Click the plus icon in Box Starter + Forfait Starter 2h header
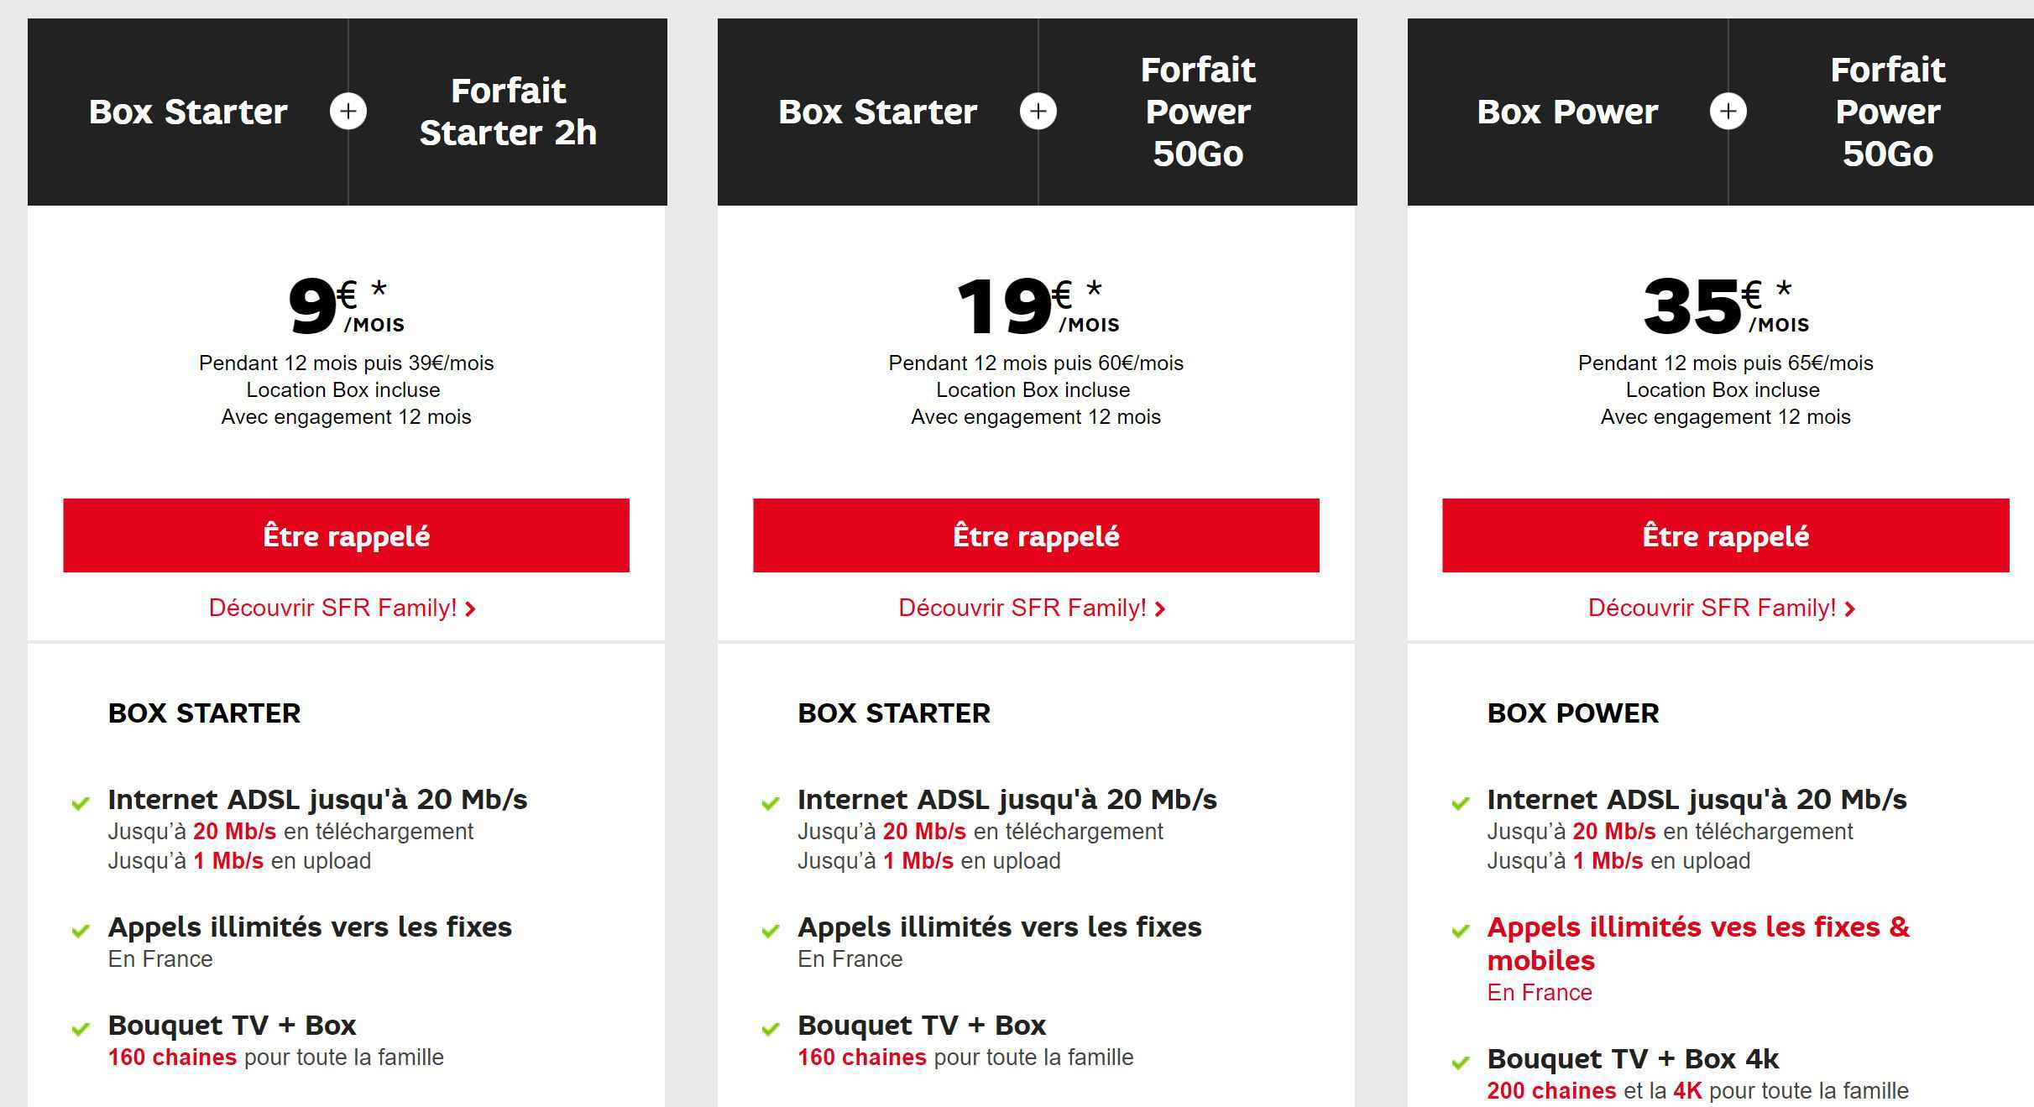Image resolution: width=2034 pixels, height=1107 pixels. [x=348, y=112]
